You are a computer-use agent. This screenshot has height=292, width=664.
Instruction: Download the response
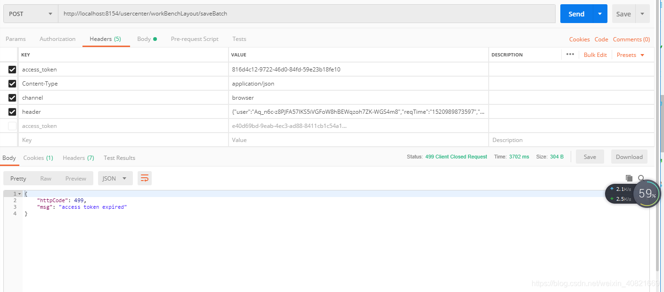pos(629,157)
